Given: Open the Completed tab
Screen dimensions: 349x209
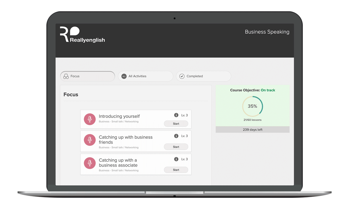Looking at the screenshot, I should coord(203,76).
